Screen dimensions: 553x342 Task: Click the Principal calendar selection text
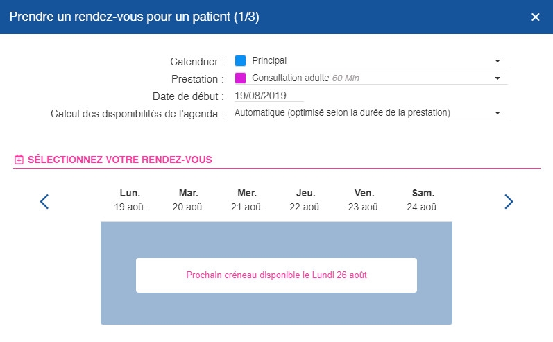(x=269, y=60)
